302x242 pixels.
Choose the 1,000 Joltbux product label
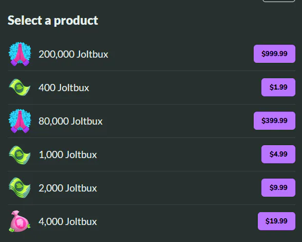[x=68, y=154]
